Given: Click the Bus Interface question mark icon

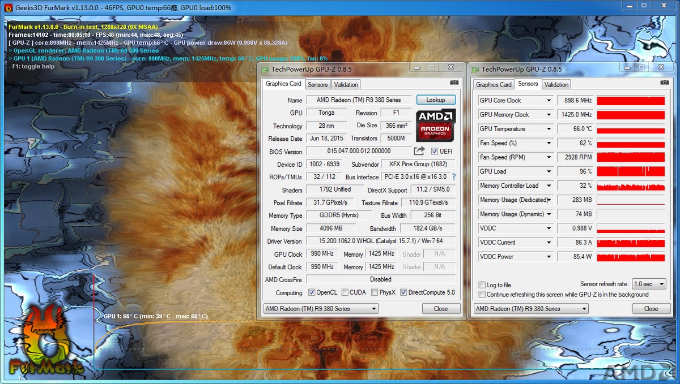Looking at the screenshot, I should pyautogui.click(x=453, y=177).
